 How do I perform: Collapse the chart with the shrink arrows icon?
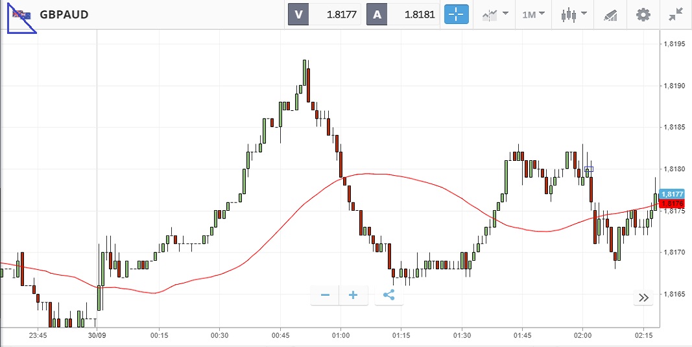coord(675,14)
